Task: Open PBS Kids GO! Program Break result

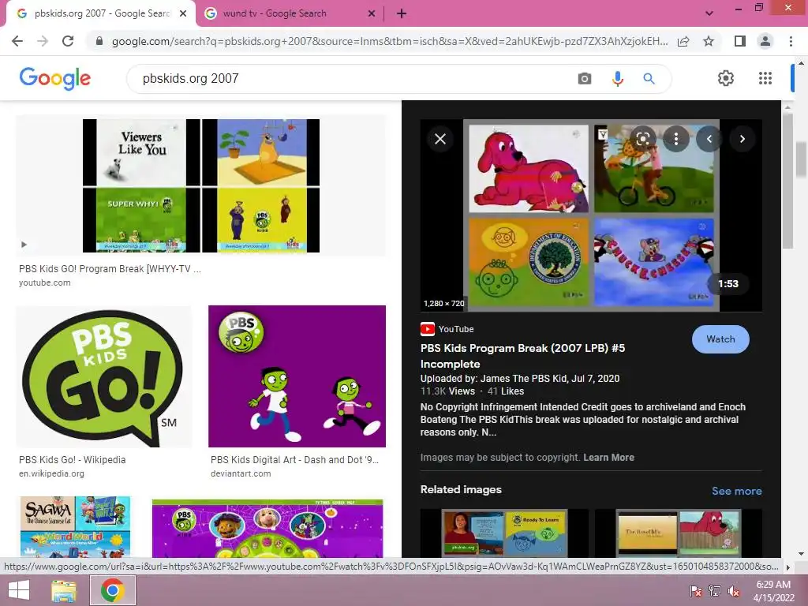Action: click(110, 269)
